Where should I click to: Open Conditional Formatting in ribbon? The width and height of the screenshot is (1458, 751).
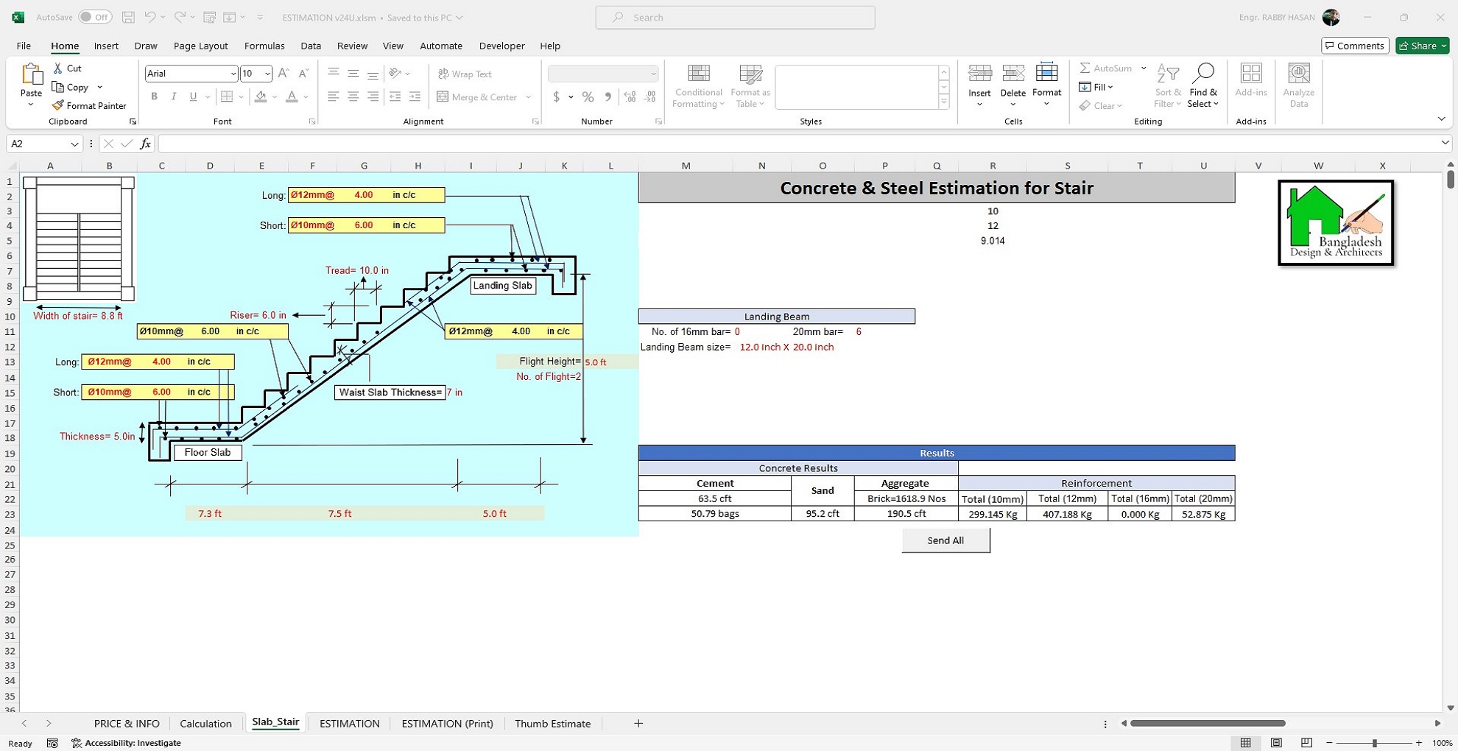[698, 86]
